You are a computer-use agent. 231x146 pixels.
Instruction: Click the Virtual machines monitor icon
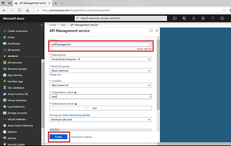(5, 100)
